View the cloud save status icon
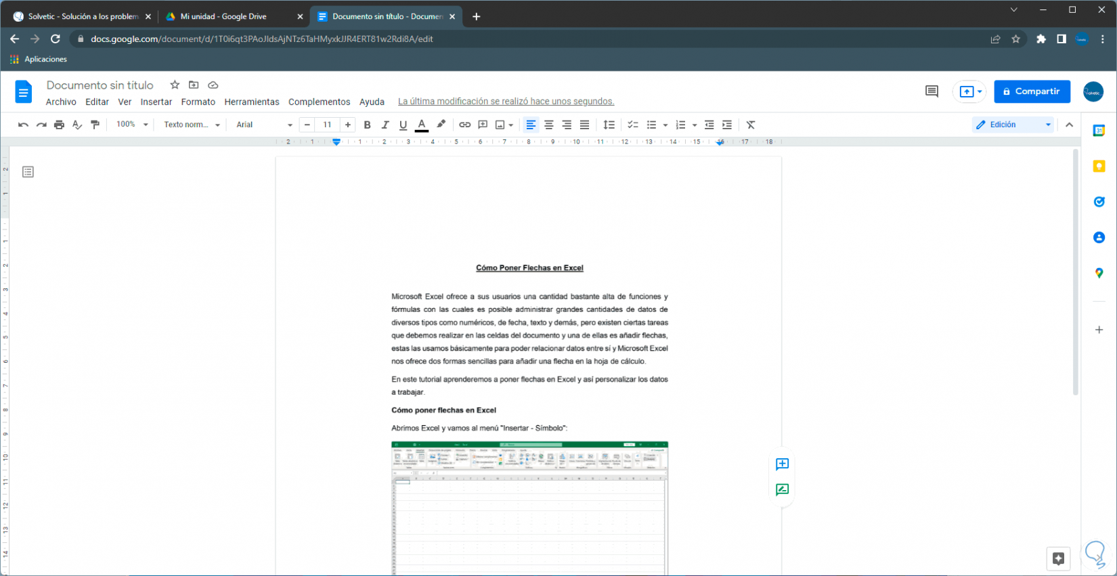 [x=213, y=85]
